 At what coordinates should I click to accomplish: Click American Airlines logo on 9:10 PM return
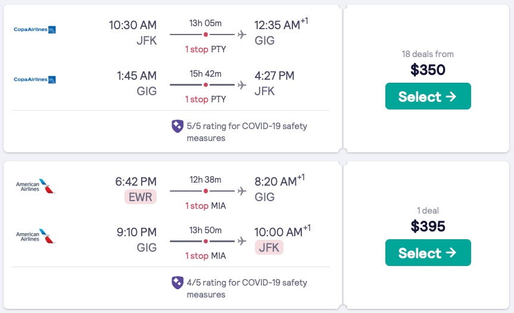(36, 236)
